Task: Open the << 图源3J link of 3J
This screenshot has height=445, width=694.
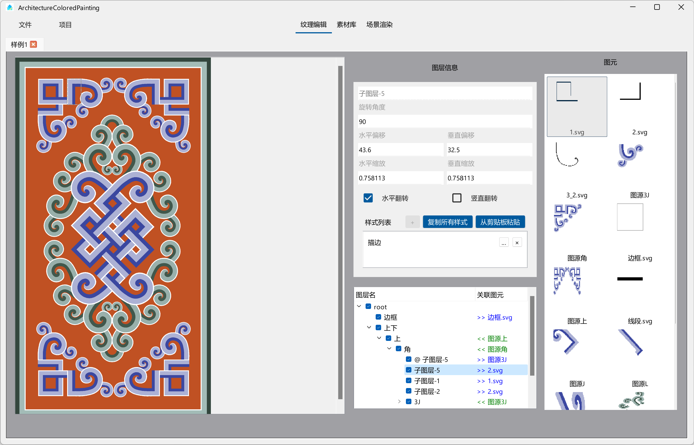Action: [x=492, y=402]
